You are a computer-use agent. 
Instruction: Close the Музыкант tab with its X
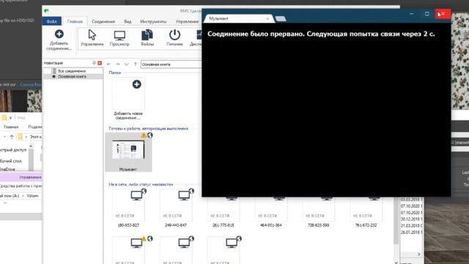point(267,18)
